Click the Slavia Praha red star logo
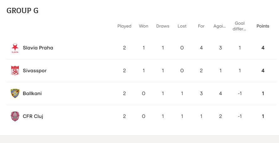 [x=15, y=48]
